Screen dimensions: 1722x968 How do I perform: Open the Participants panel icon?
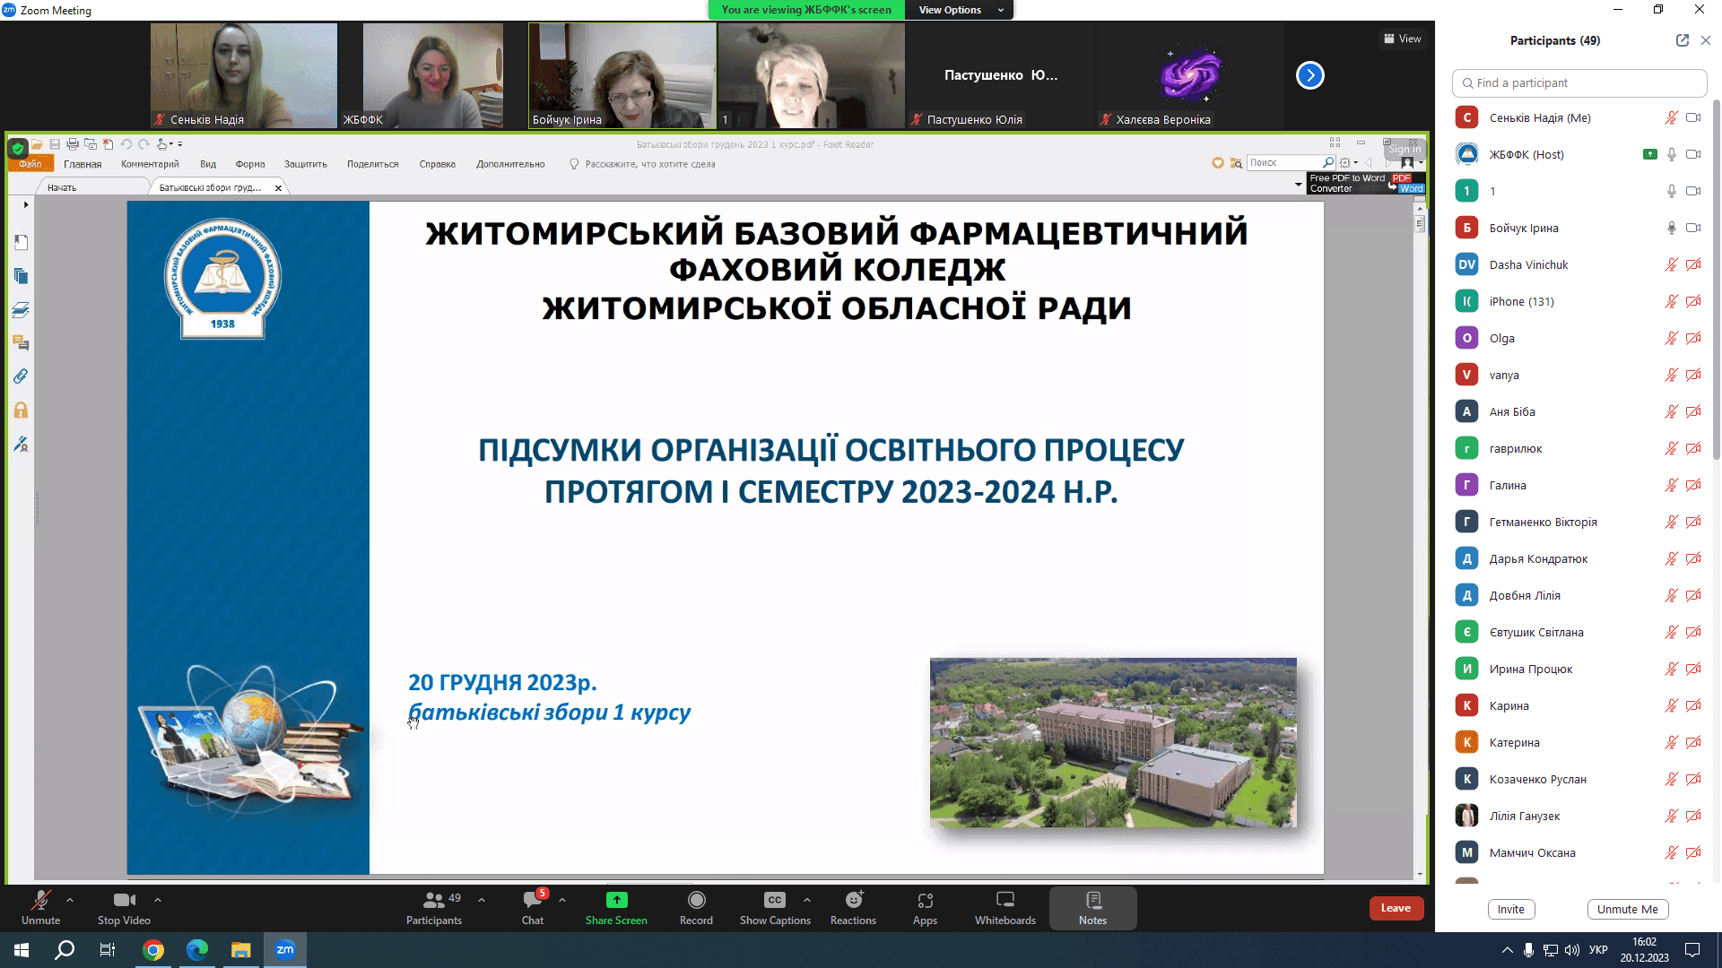click(434, 900)
